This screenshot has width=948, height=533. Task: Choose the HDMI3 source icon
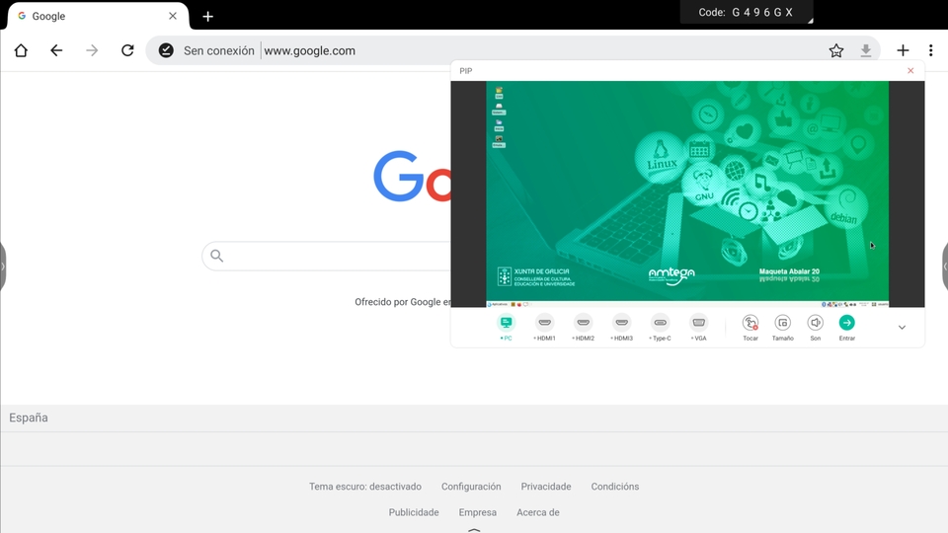coord(621,323)
